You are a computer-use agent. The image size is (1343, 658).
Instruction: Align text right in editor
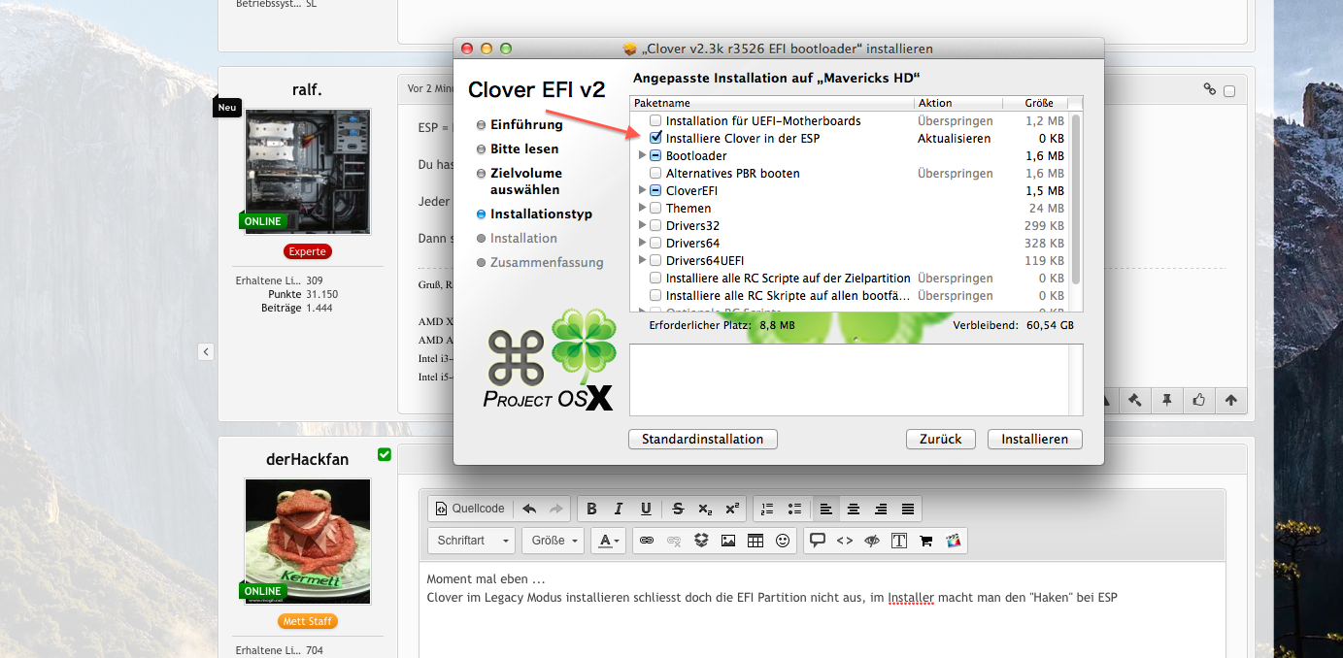(x=881, y=509)
